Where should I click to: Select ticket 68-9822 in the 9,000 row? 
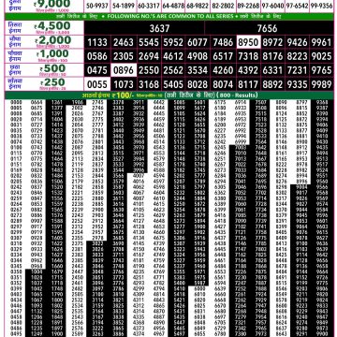coord(197,6)
